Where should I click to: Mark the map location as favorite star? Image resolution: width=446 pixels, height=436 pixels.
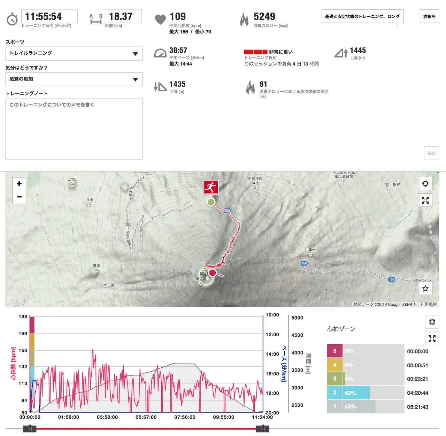[425, 289]
